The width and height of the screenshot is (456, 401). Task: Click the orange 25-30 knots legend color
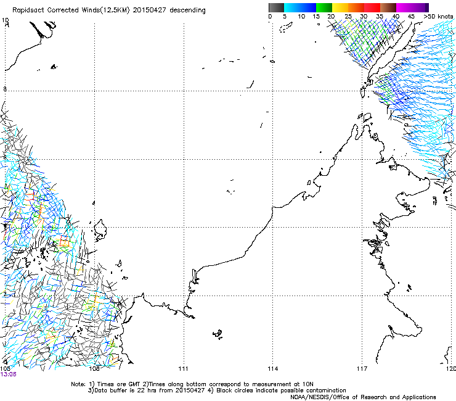(356, 7)
